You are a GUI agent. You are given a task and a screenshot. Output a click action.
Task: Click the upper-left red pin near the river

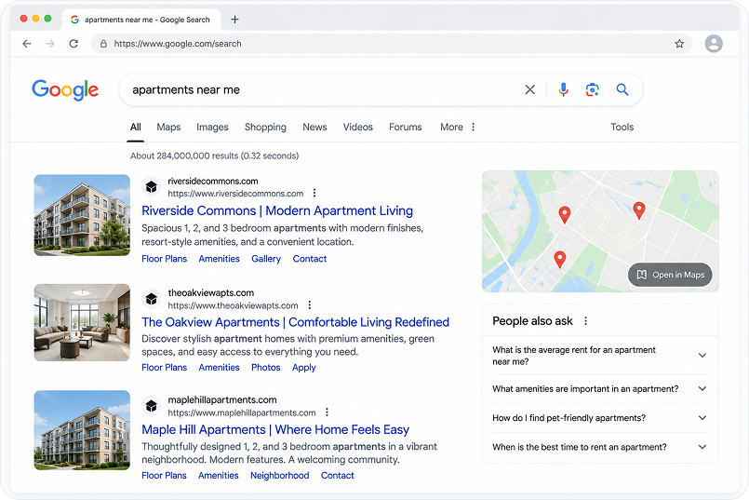[x=564, y=215]
